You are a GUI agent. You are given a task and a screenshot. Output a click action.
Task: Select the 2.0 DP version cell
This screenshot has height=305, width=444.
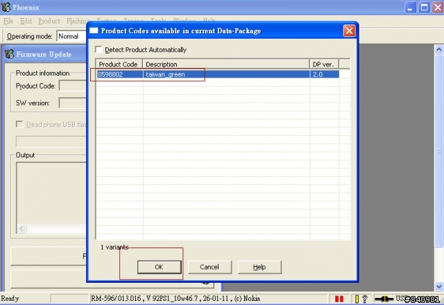coord(325,74)
